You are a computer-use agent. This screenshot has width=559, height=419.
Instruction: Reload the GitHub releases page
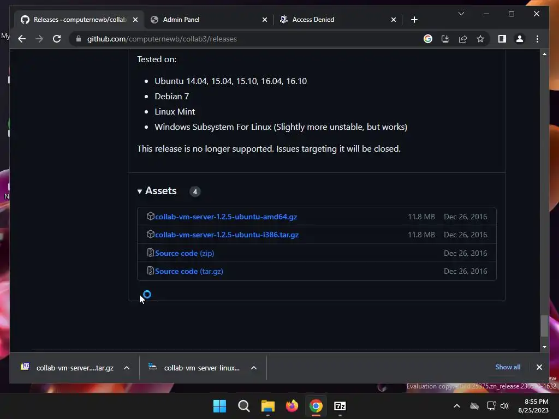click(57, 39)
